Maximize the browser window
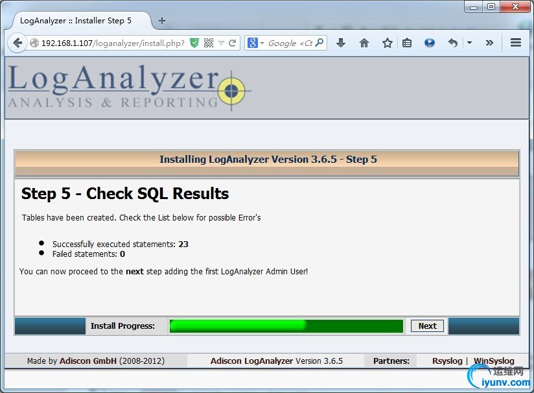Image resolution: width=534 pixels, height=393 pixels. pos(491,6)
